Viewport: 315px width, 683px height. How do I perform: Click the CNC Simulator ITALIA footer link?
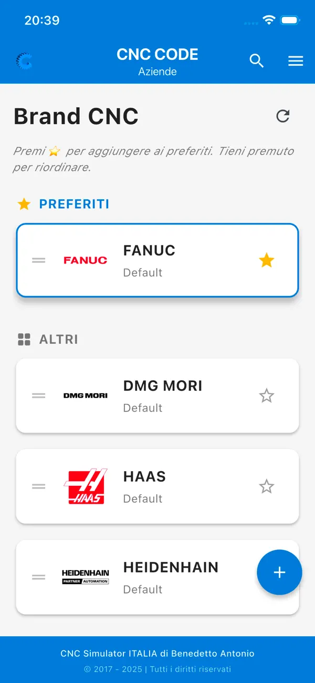[x=157, y=654]
